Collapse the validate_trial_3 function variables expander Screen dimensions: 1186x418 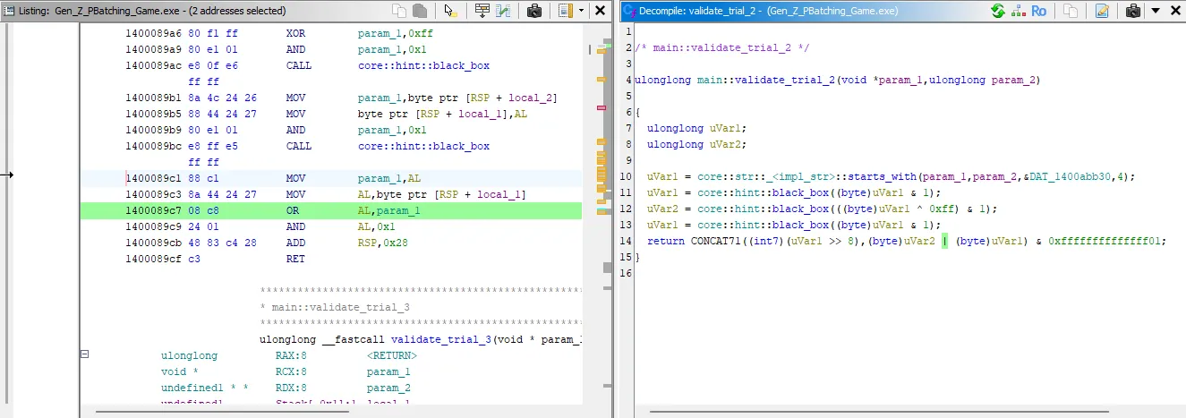point(85,354)
